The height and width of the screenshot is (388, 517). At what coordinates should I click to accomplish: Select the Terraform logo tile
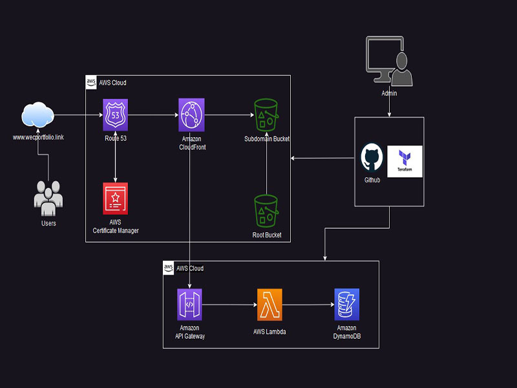(405, 161)
